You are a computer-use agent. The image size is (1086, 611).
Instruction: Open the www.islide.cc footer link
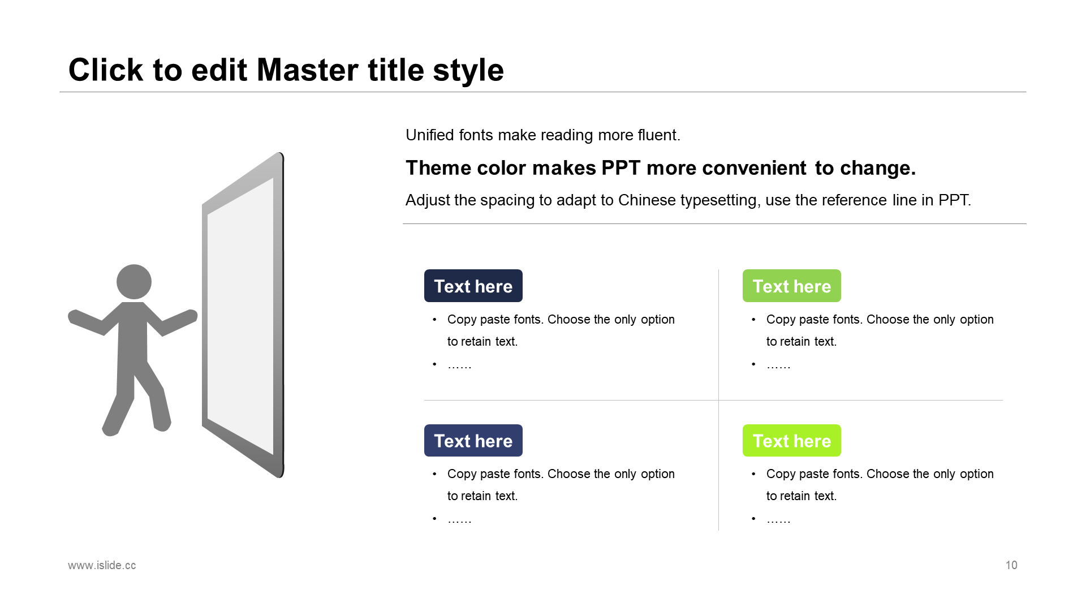point(102,565)
